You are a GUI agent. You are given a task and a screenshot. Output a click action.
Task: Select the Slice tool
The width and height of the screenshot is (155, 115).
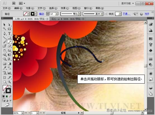pyautogui.click(x=9, y=77)
